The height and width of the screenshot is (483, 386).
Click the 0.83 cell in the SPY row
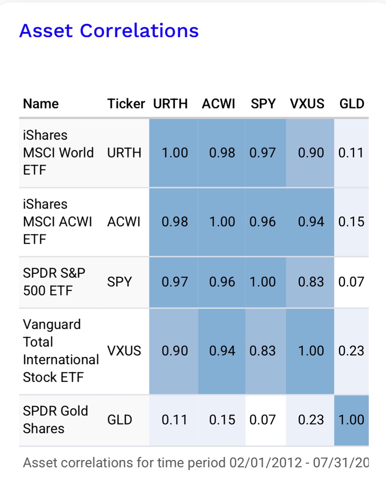(x=311, y=282)
